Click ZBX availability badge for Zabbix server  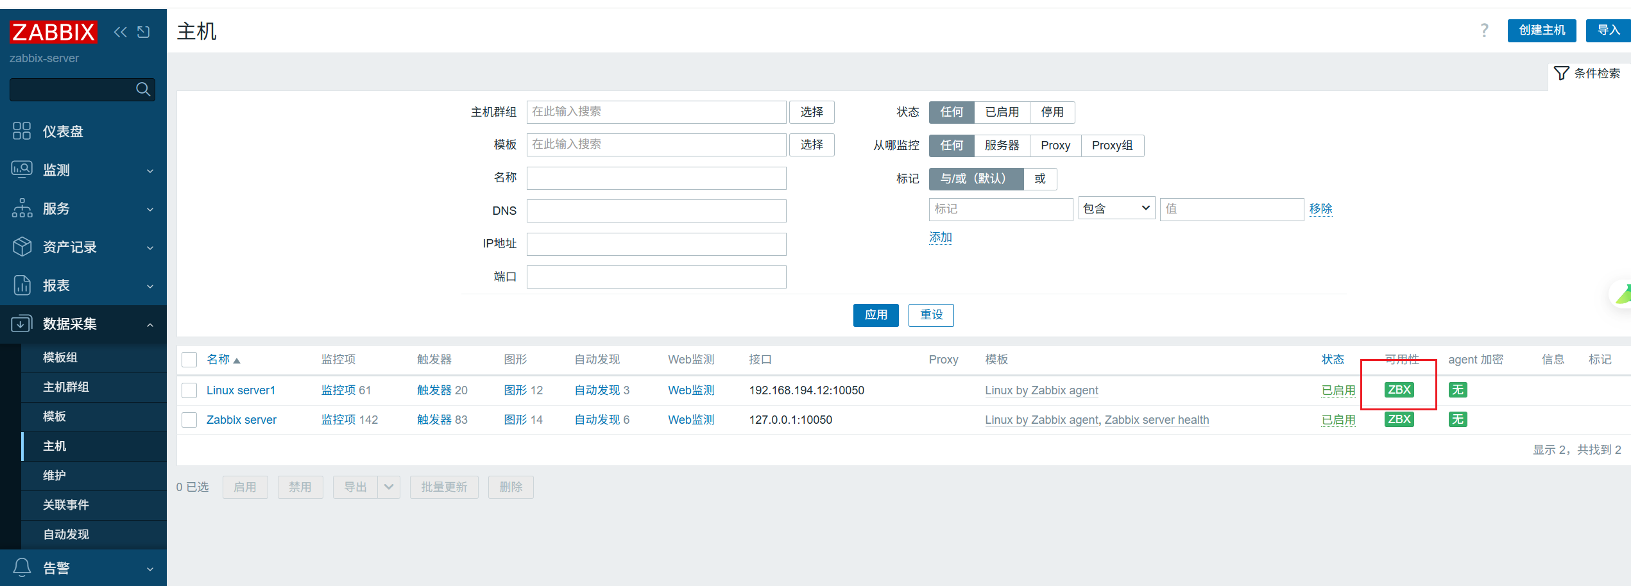tap(1399, 419)
